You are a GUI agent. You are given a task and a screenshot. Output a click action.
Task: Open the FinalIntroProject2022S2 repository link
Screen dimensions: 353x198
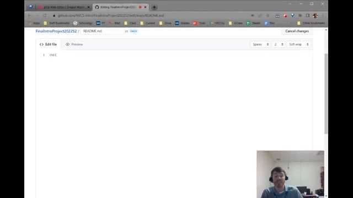pos(56,31)
